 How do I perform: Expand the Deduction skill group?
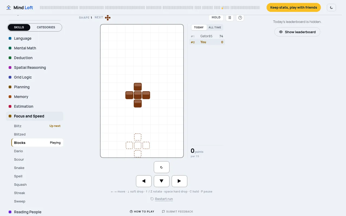coord(35,58)
